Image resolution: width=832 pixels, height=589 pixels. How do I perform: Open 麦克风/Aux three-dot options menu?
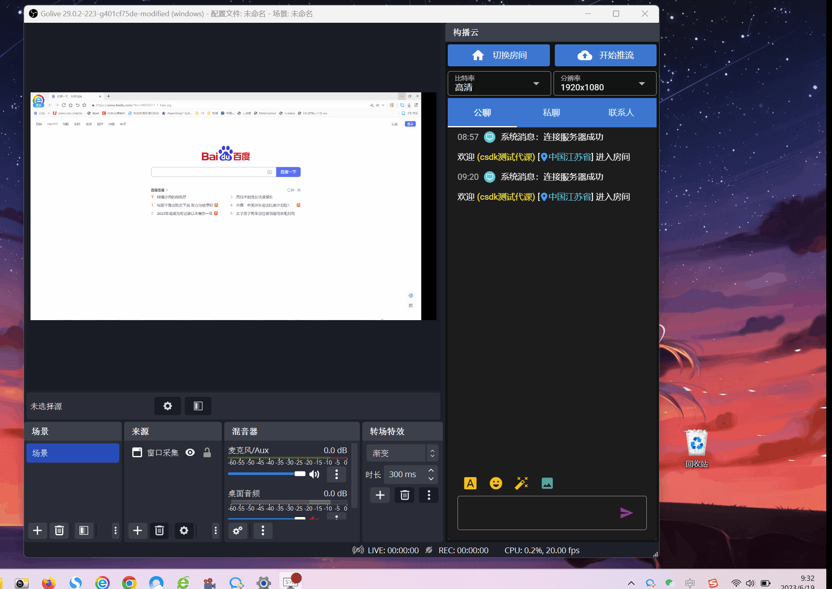click(336, 474)
